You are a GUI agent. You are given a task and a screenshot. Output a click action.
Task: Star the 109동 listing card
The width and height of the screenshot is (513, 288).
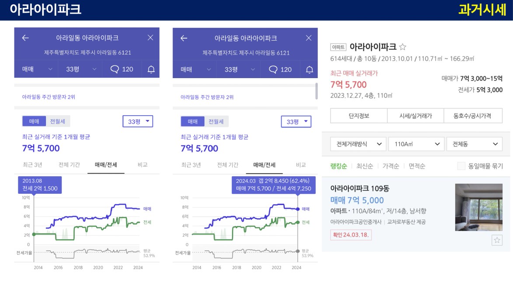(497, 240)
